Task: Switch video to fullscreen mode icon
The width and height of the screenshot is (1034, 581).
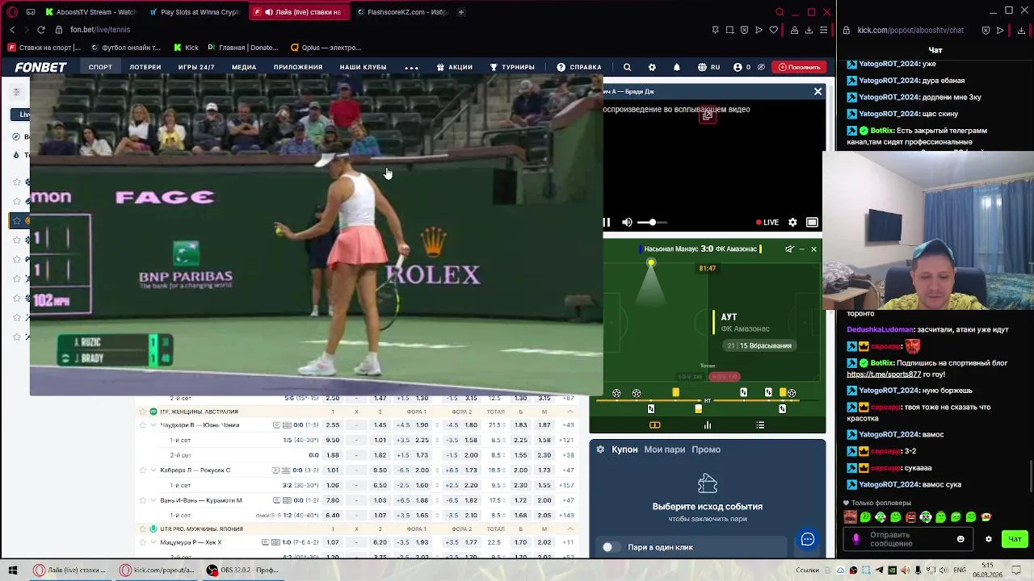Action: click(812, 222)
